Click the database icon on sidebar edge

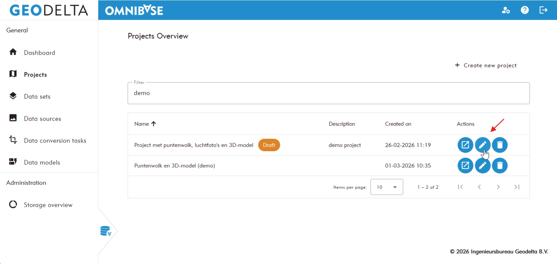tap(106, 231)
